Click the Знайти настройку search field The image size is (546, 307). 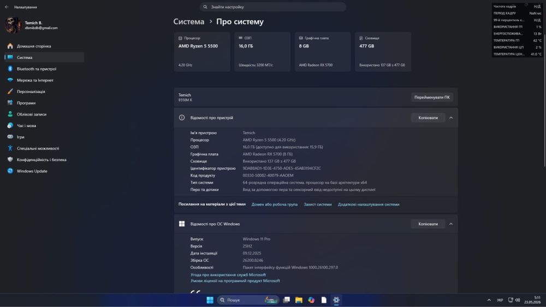272,7
